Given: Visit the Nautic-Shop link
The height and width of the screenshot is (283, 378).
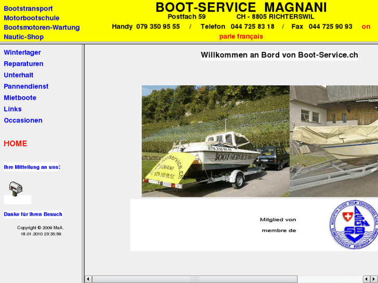Looking at the screenshot, I should click(x=23, y=37).
